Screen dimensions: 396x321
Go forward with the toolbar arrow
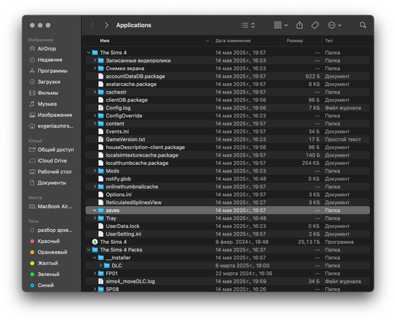coord(106,25)
